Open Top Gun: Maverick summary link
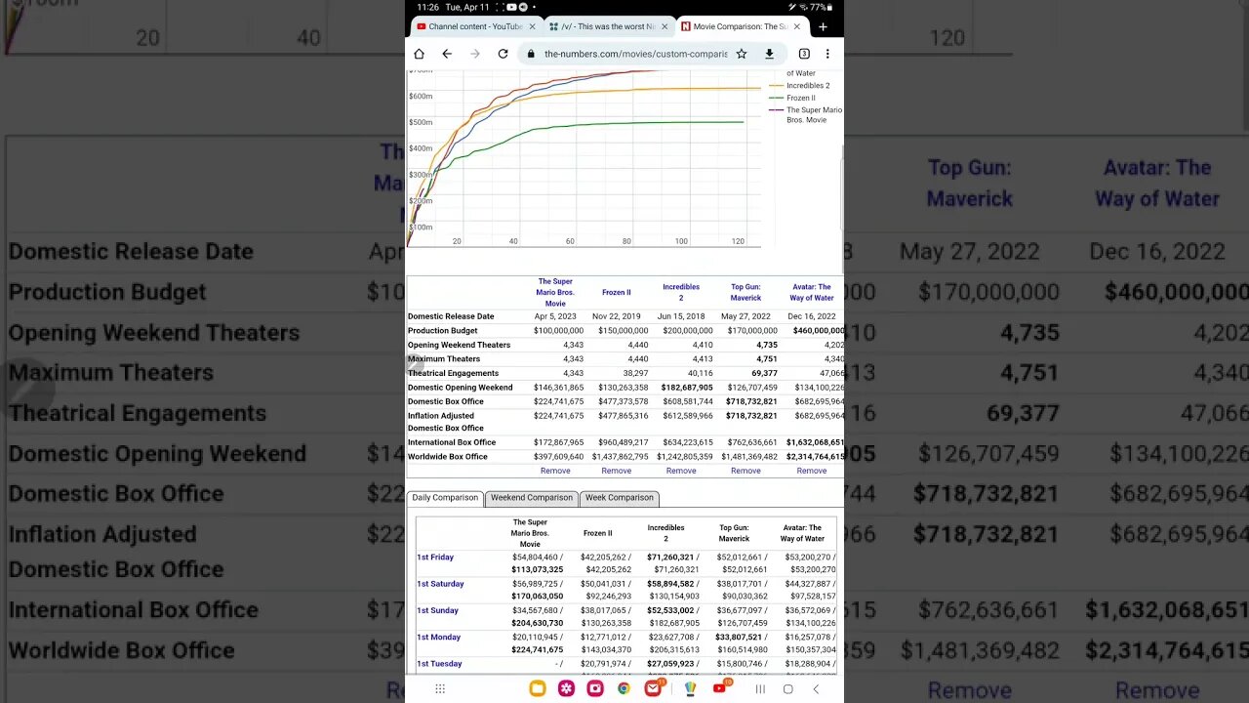 pyautogui.click(x=745, y=292)
